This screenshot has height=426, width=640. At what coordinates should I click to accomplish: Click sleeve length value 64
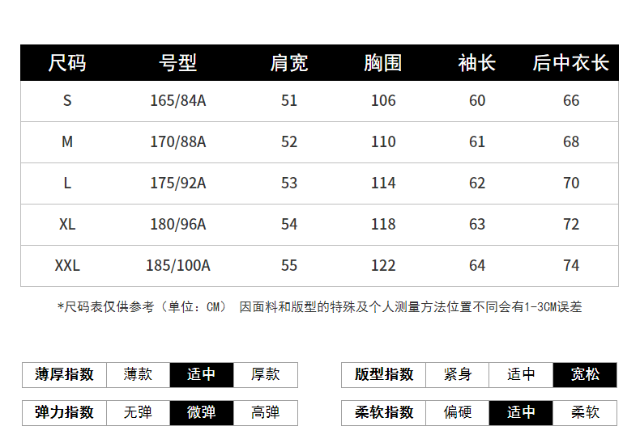[476, 265]
